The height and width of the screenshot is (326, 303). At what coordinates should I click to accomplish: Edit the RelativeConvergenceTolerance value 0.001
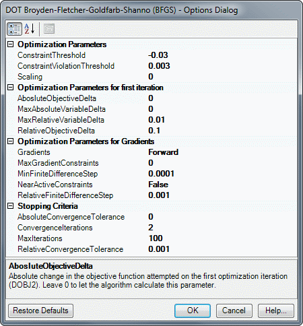pos(222,249)
